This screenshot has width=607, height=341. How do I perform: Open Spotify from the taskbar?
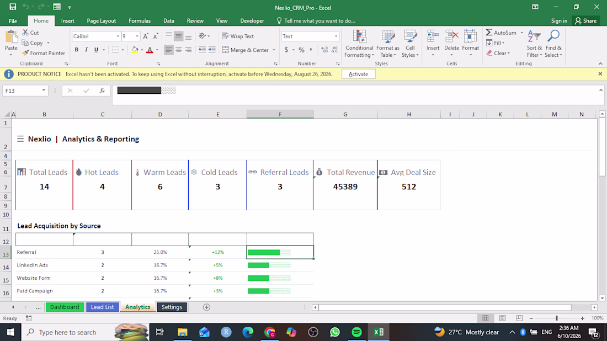[x=356, y=332]
